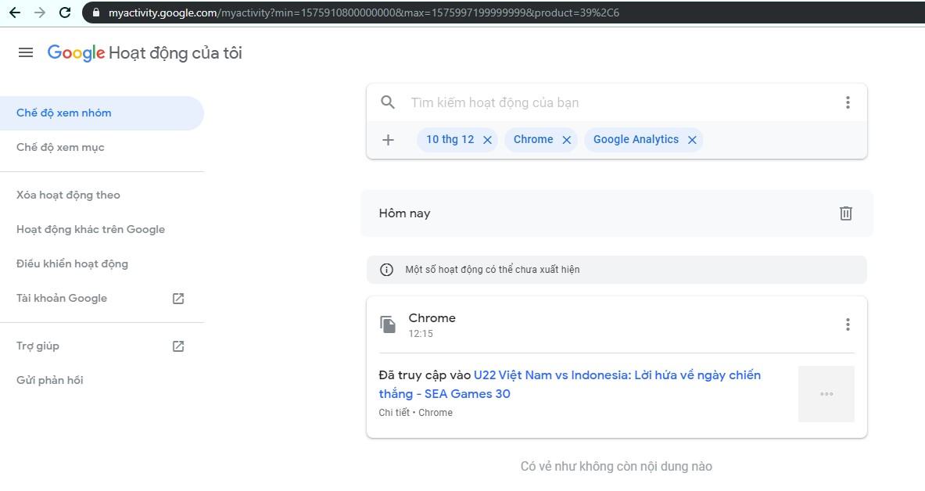
Task: Click the '10 thg 12' date filter chip
Action: coord(450,139)
